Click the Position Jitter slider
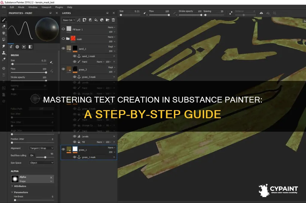 tap(32, 143)
